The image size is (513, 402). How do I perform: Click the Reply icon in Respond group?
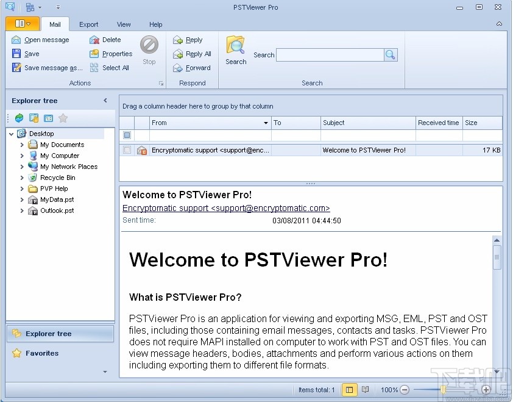pos(179,39)
